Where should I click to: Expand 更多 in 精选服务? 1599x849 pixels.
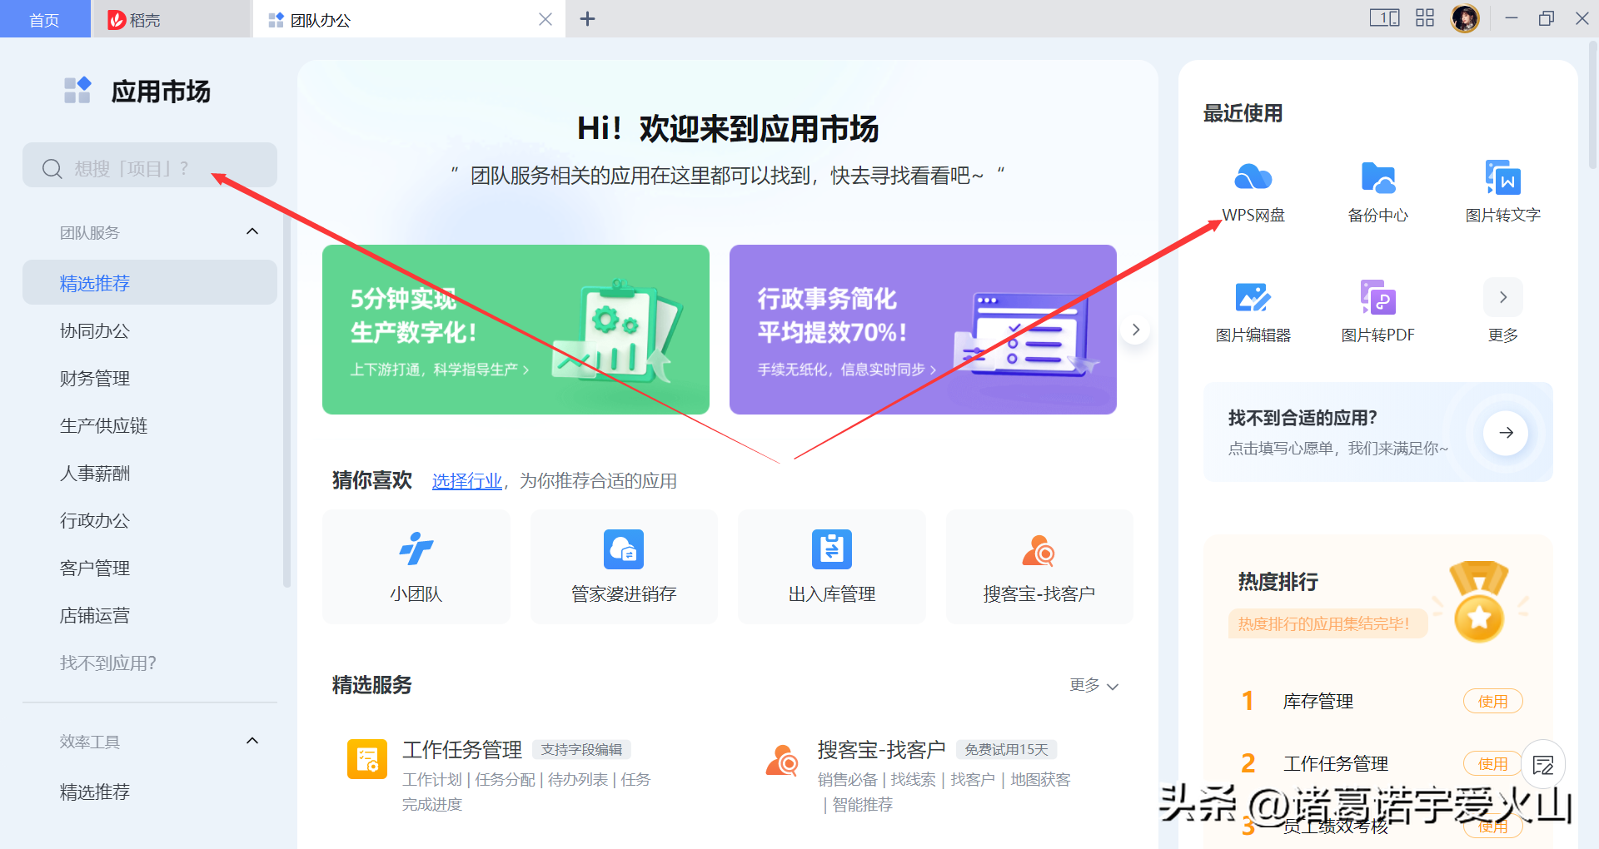tap(1093, 685)
